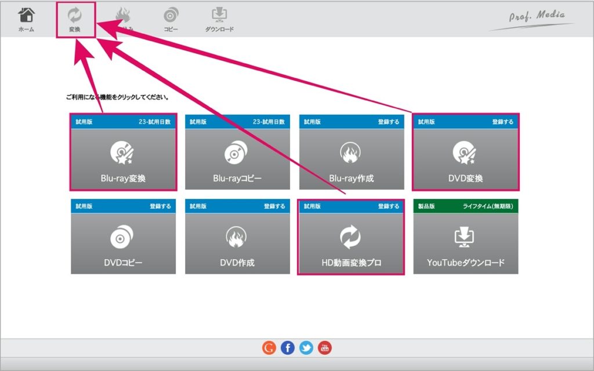Click 23-試用日数 on the Blu-rayコピー tile
The image size is (594, 371).
(269, 122)
